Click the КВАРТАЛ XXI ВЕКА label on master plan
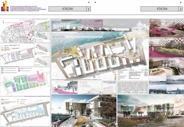 [58, 37]
